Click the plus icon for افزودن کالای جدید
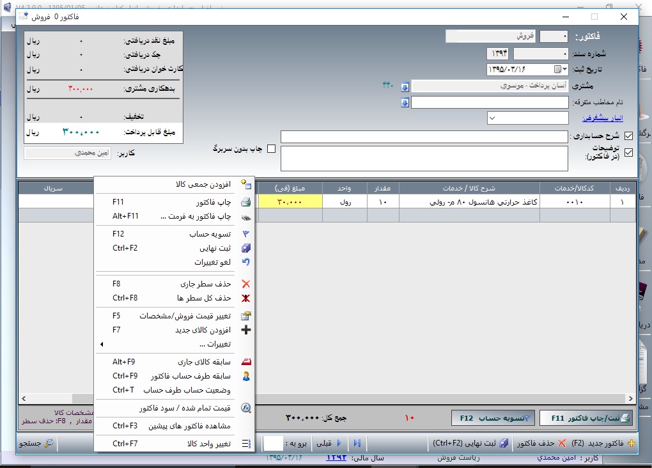652x468 pixels. pos(245,330)
